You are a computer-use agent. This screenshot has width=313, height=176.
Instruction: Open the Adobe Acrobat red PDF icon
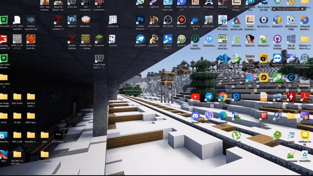(305, 97)
